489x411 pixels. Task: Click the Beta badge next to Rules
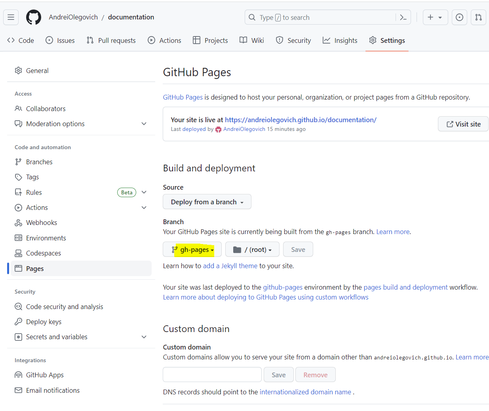[127, 192]
